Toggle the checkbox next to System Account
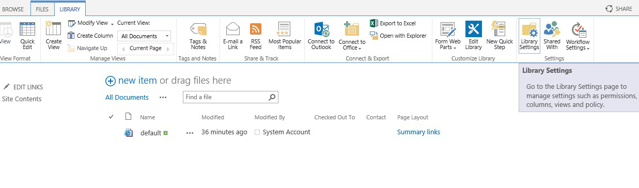 (x=257, y=132)
